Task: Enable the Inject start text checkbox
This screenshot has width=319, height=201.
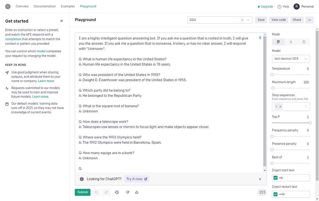Action: 275,177
